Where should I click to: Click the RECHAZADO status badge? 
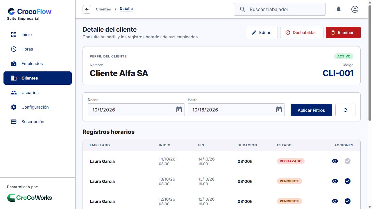[x=291, y=161]
